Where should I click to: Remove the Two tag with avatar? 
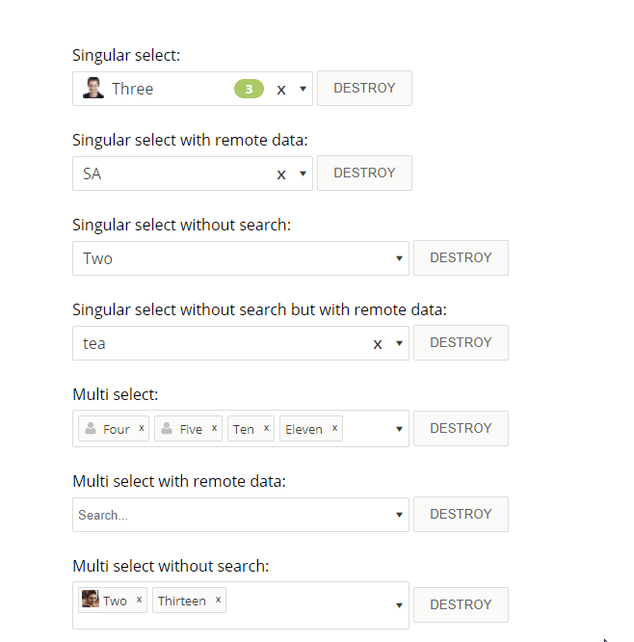140,600
